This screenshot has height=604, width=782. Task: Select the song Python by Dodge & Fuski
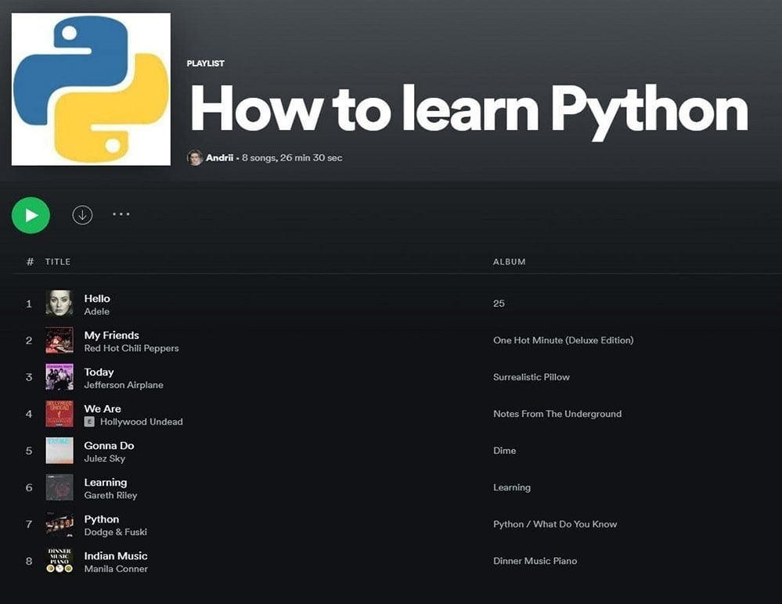(101, 519)
